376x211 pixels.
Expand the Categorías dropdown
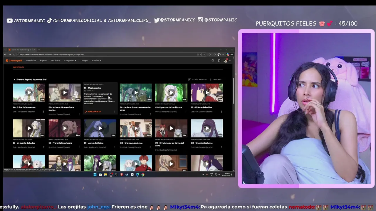pyautogui.click(x=70, y=61)
